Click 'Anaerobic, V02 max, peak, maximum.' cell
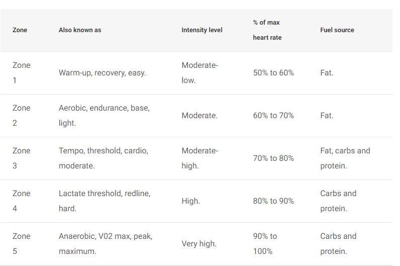This screenshot has width=400, height=266. click(106, 244)
